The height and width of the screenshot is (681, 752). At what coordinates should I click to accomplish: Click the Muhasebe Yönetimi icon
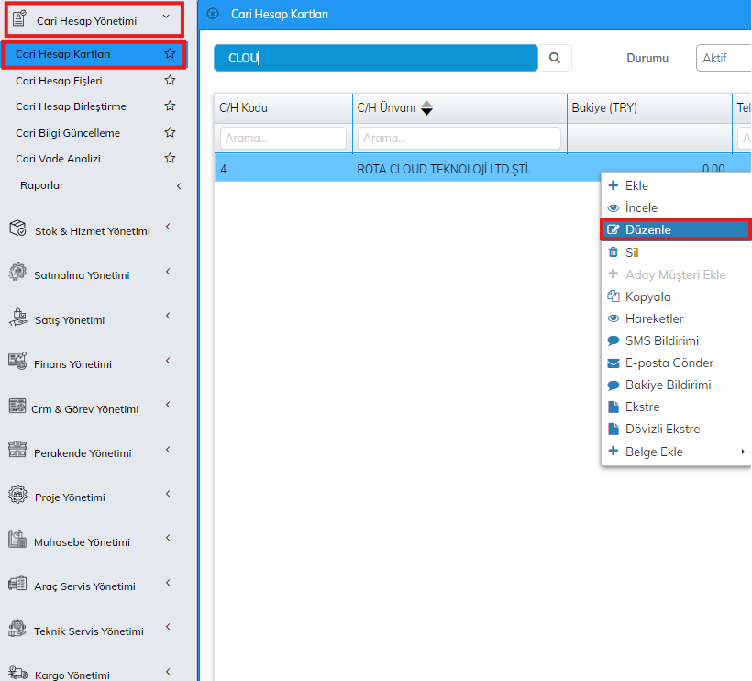(17, 541)
